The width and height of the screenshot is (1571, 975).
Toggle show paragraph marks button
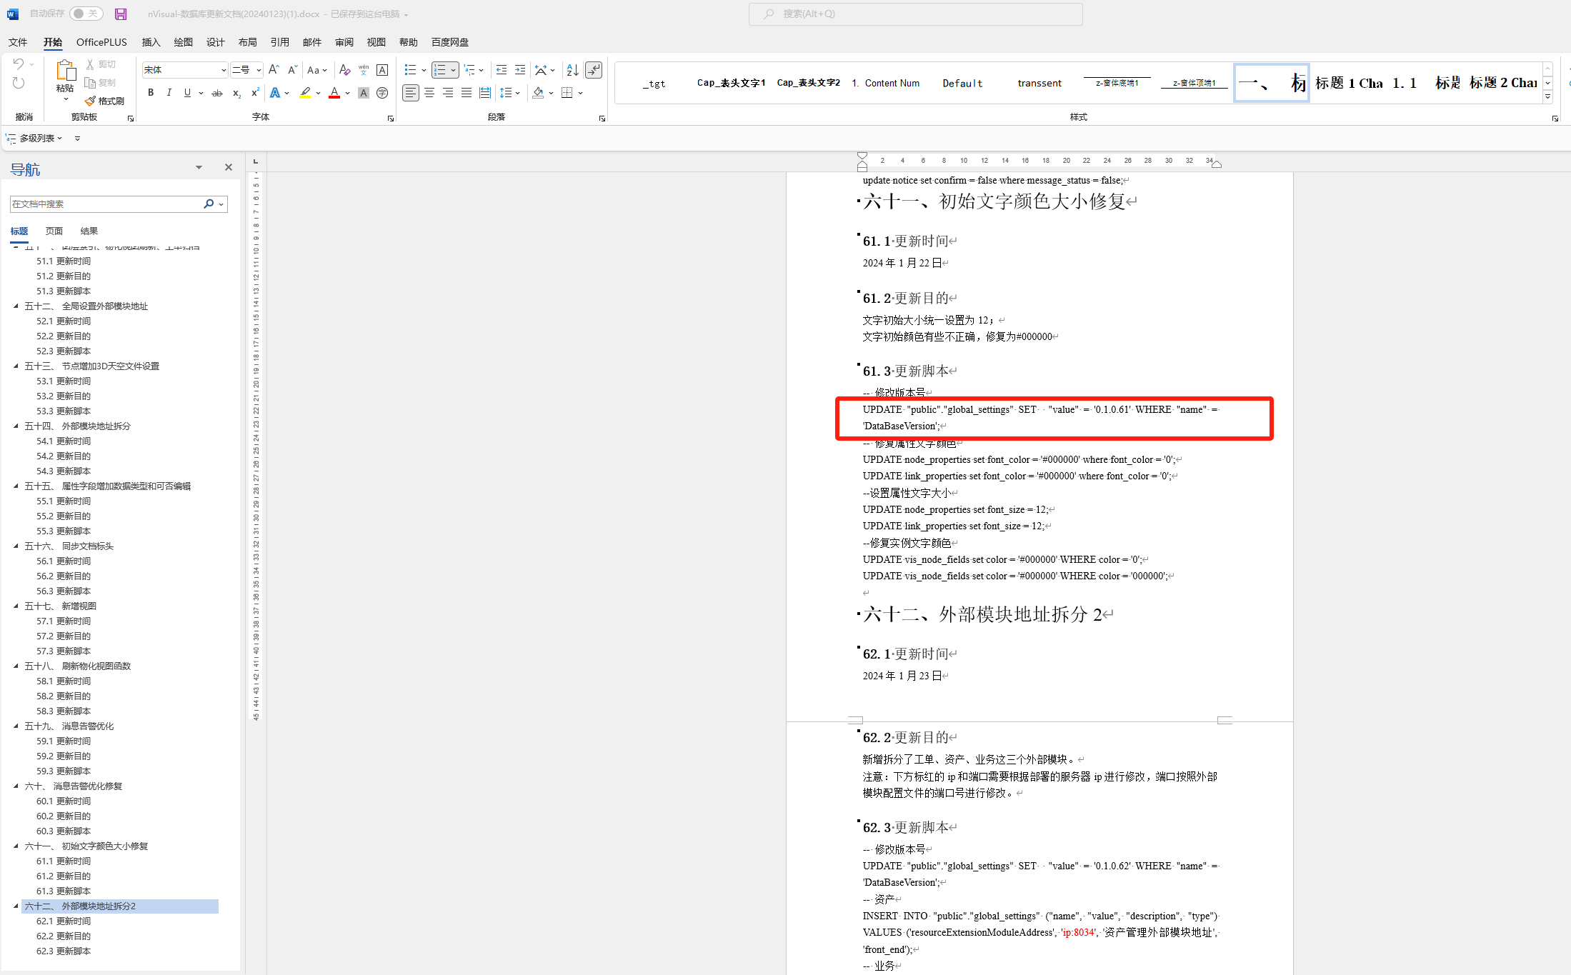pos(594,70)
